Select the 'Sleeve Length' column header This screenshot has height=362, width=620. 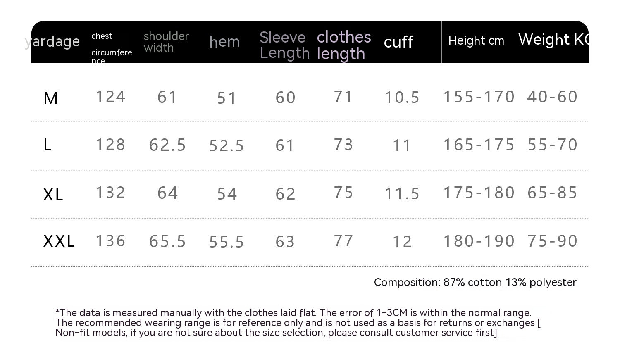point(284,45)
